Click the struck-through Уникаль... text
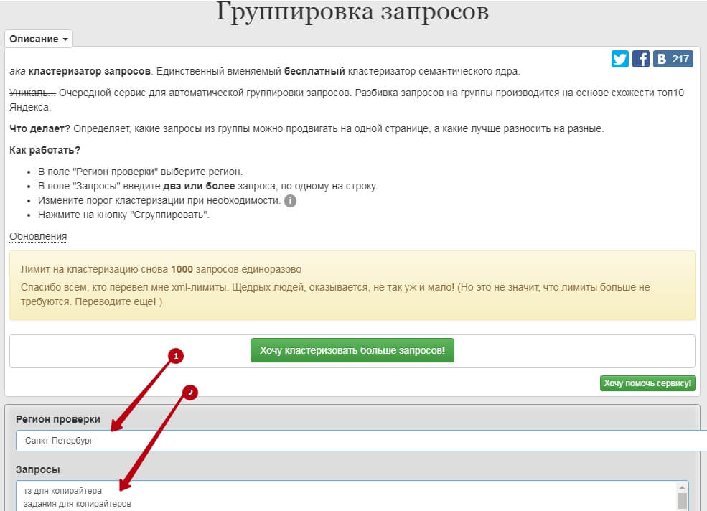The image size is (707, 511). point(32,93)
